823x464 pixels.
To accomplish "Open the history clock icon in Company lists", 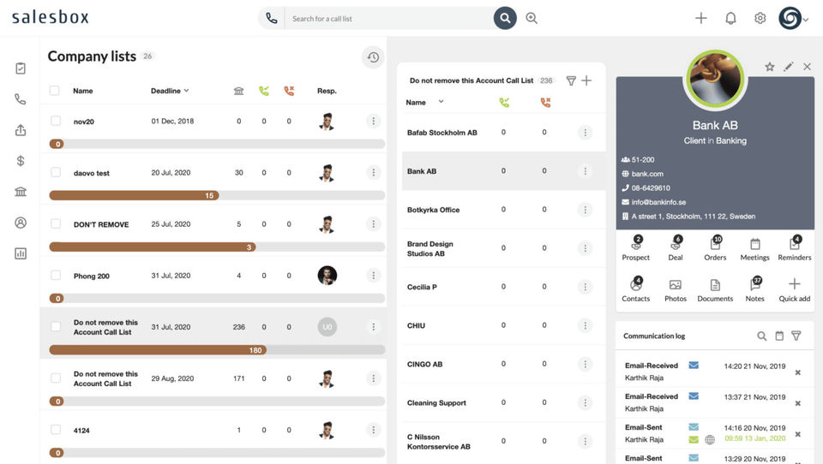I will 373,57.
